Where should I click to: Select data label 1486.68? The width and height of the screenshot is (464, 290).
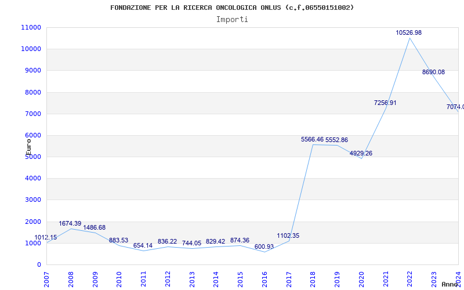tap(94, 228)
